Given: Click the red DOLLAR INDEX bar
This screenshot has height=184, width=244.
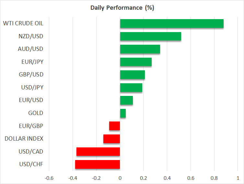Looking at the screenshot, I should click(112, 139).
